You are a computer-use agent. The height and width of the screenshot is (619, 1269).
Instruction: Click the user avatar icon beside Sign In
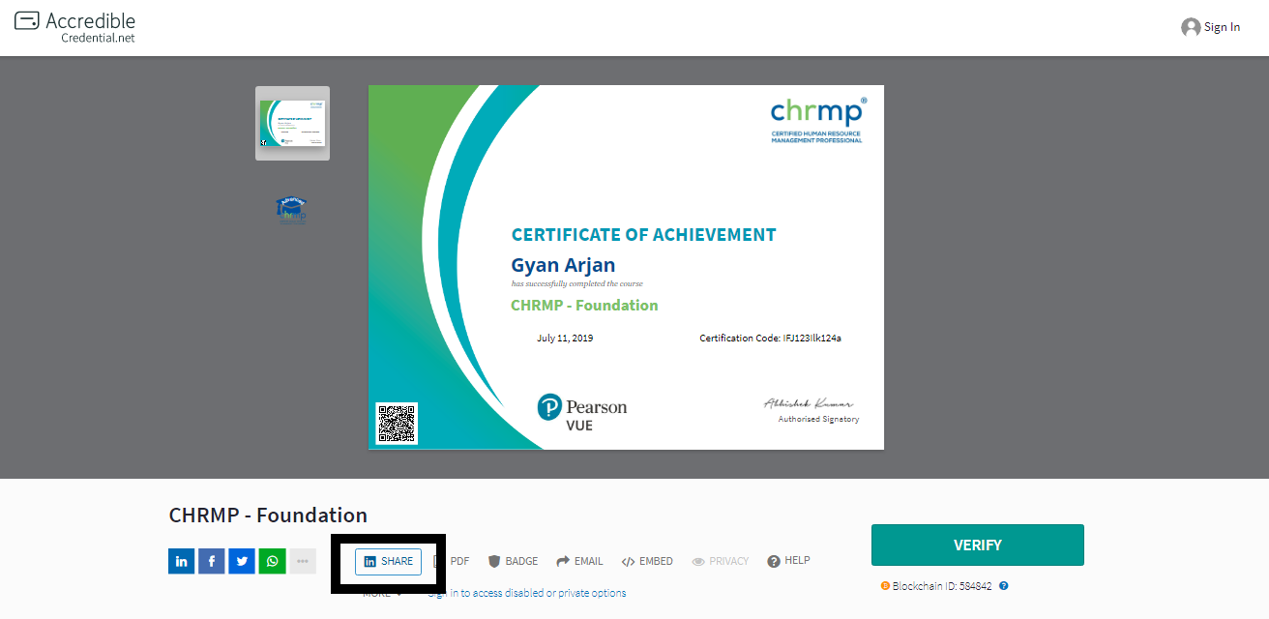coord(1191,27)
